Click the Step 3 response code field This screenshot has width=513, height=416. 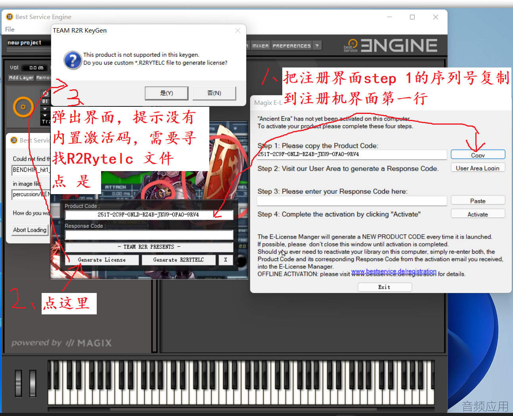pyautogui.click(x=352, y=201)
